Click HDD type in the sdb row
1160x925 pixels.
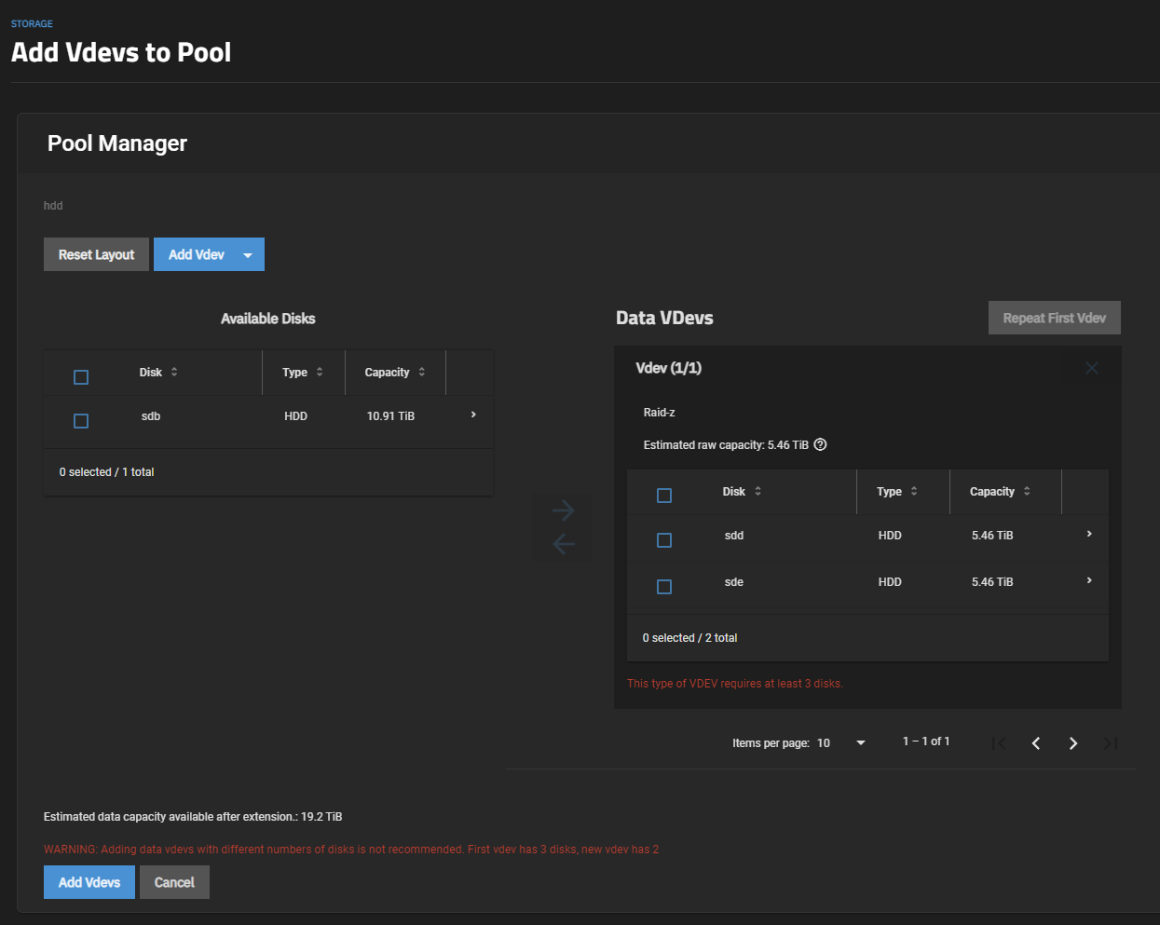(295, 416)
